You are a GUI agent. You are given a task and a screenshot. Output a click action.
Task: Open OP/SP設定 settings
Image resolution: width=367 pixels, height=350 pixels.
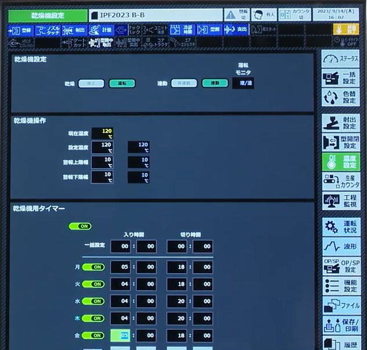[x=341, y=266]
